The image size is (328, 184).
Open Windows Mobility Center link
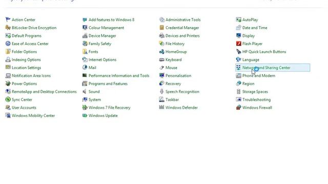click(x=33, y=116)
